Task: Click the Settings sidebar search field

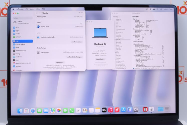Action: (23, 18)
